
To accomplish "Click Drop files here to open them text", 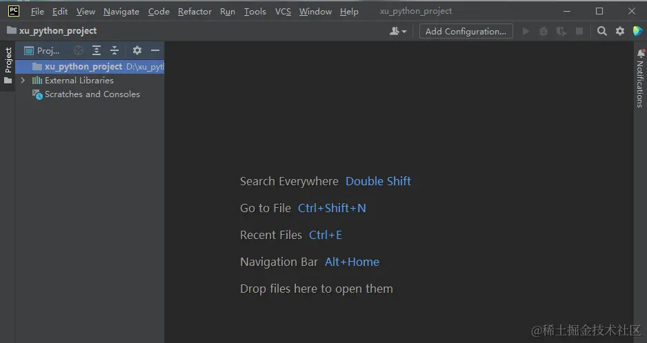I will [x=317, y=289].
